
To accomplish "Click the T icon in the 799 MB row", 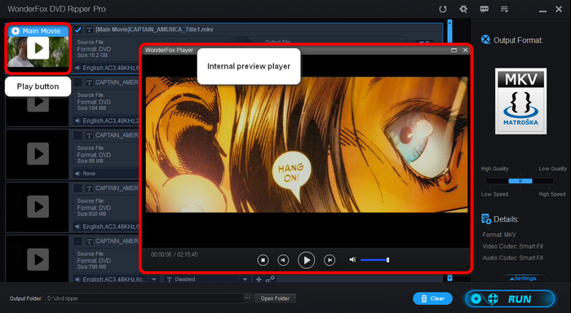I will click(x=89, y=241).
